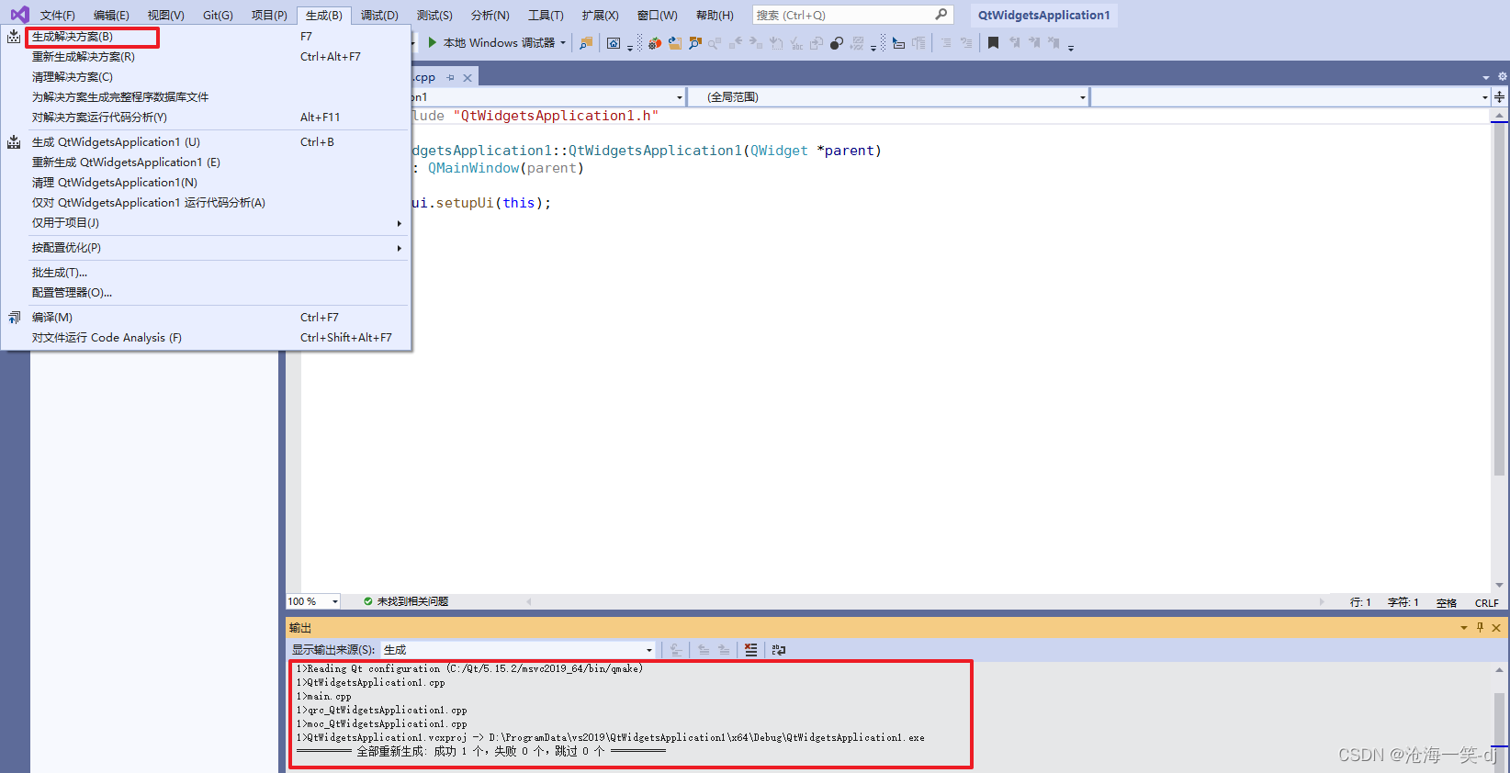Screen dimensions: 1510x773
Task: Click the 搜索 (Ctrl+Q) search box
Action: (x=852, y=15)
